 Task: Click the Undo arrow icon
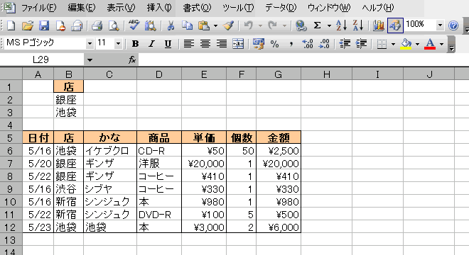coord(248,25)
